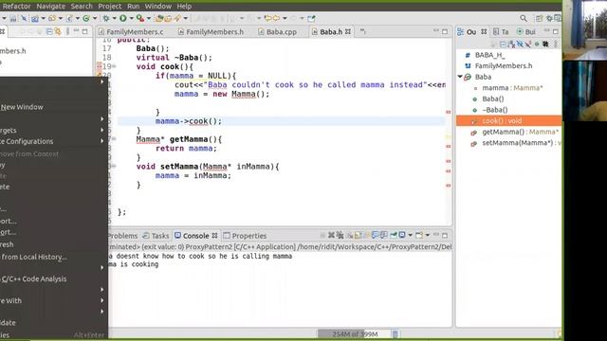Viewport: 607px width, 341px height.
Task: Click the Run Last Tool with red toolbox icon
Action: pos(140,18)
